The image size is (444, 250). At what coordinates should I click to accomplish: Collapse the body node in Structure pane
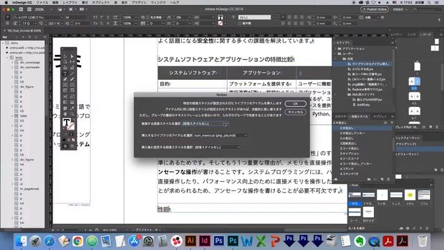tap(8, 58)
